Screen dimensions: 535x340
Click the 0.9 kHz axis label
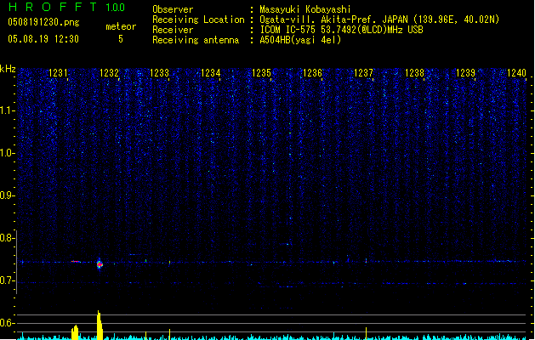coord(7,195)
